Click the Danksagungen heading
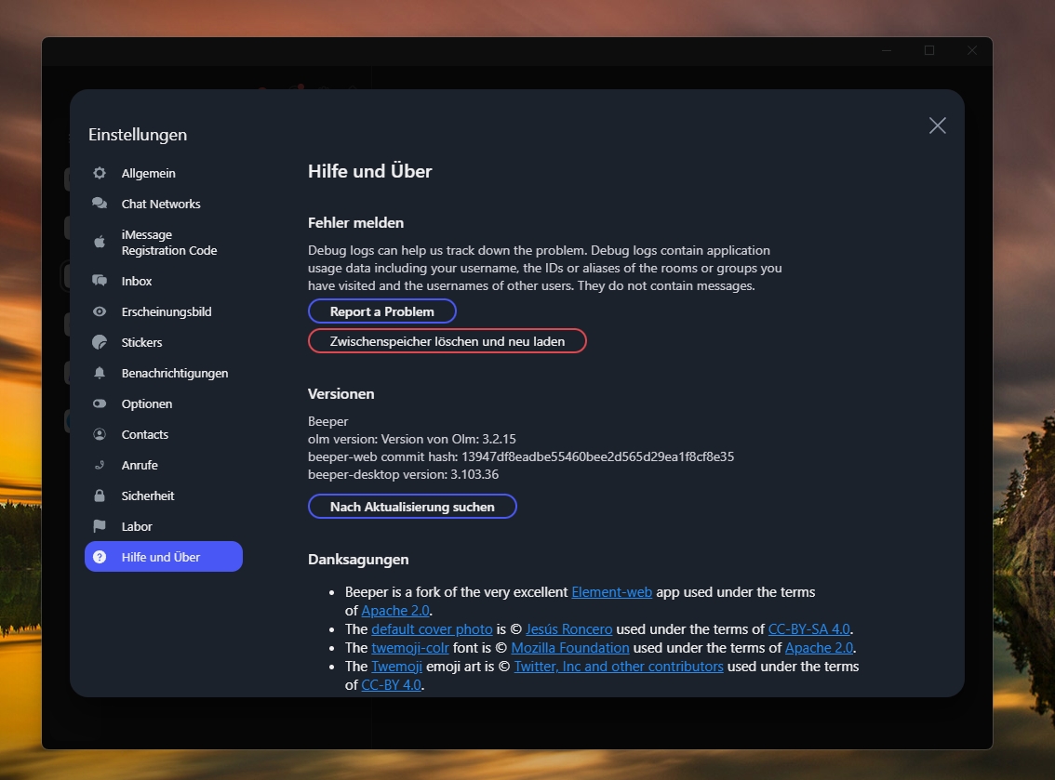 coord(358,560)
